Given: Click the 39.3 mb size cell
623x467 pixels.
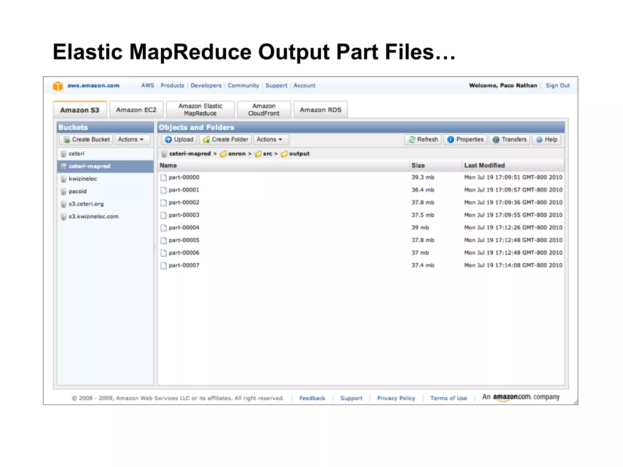Looking at the screenshot, I should click(x=423, y=178).
